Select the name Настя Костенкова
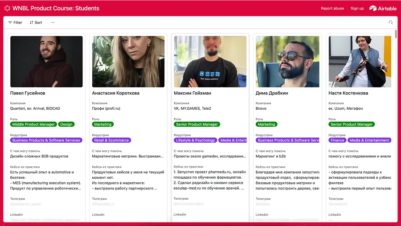Screen dimensions: 401x226 click(348, 93)
